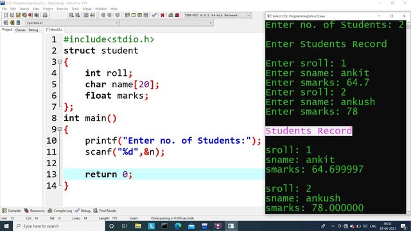Open the Find Results panel tab
411x231 pixels.
click(105, 210)
